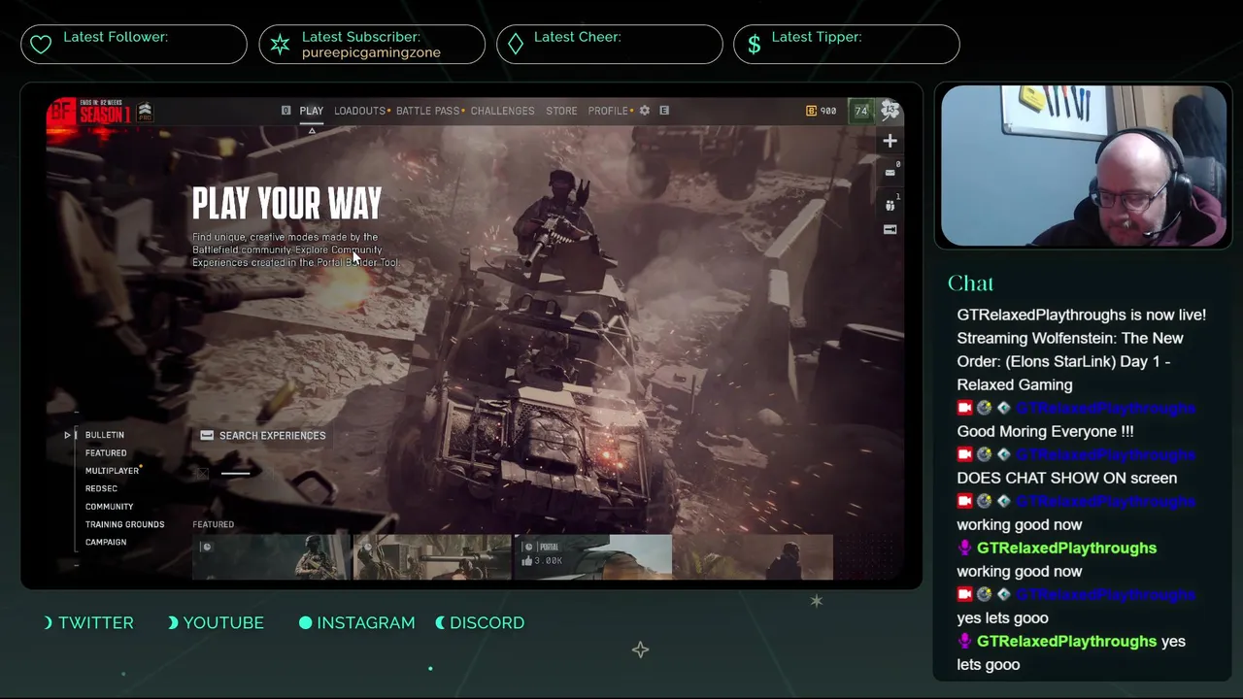Go to the CHALLENGES tab
Screen dimensions: 1243x699
click(502, 111)
